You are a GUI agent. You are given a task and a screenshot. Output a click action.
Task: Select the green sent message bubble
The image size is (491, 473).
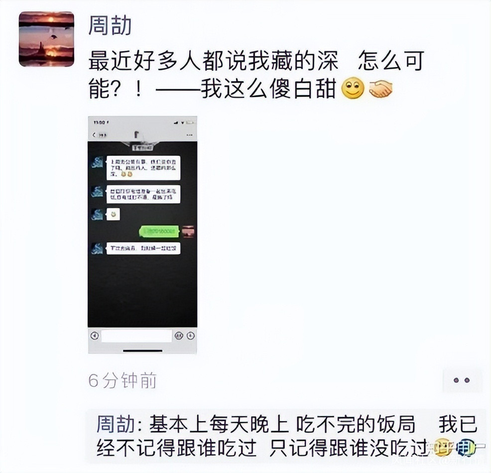[x=159, y=232]
